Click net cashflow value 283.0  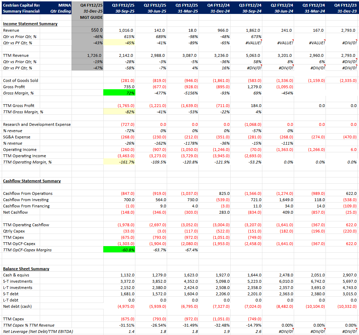[224, 212]
